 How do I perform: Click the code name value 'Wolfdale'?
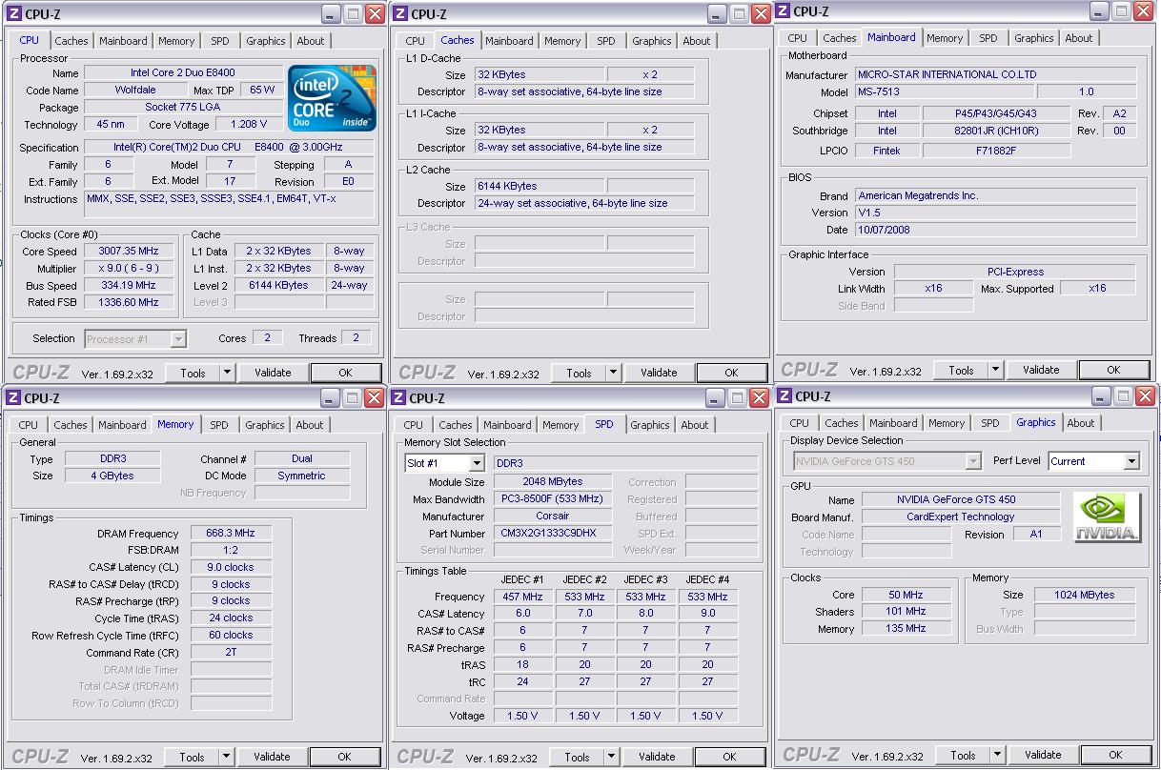pyautogui.click(x=134, y=90)
